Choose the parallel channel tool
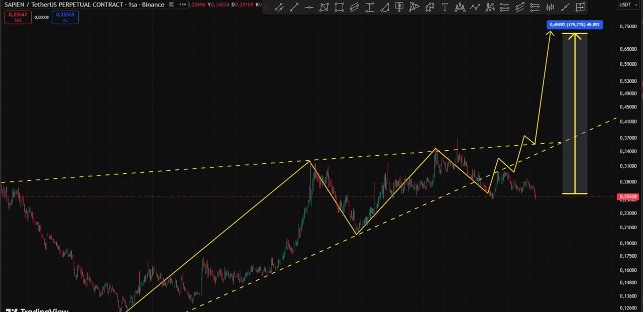 tap(355, 7)
